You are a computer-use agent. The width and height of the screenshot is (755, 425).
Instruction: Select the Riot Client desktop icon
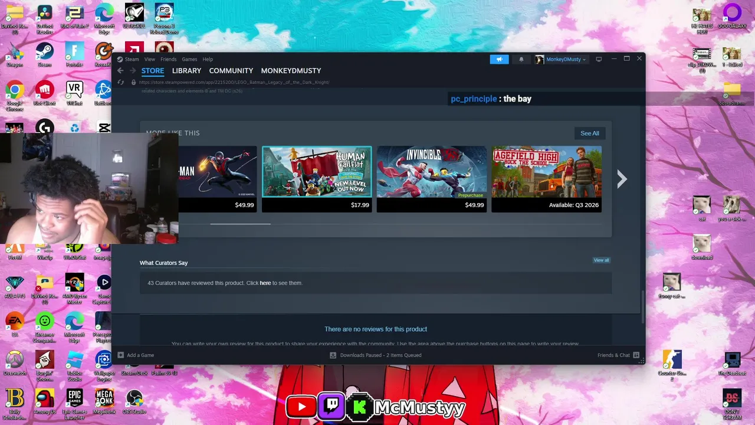[44, 93]
